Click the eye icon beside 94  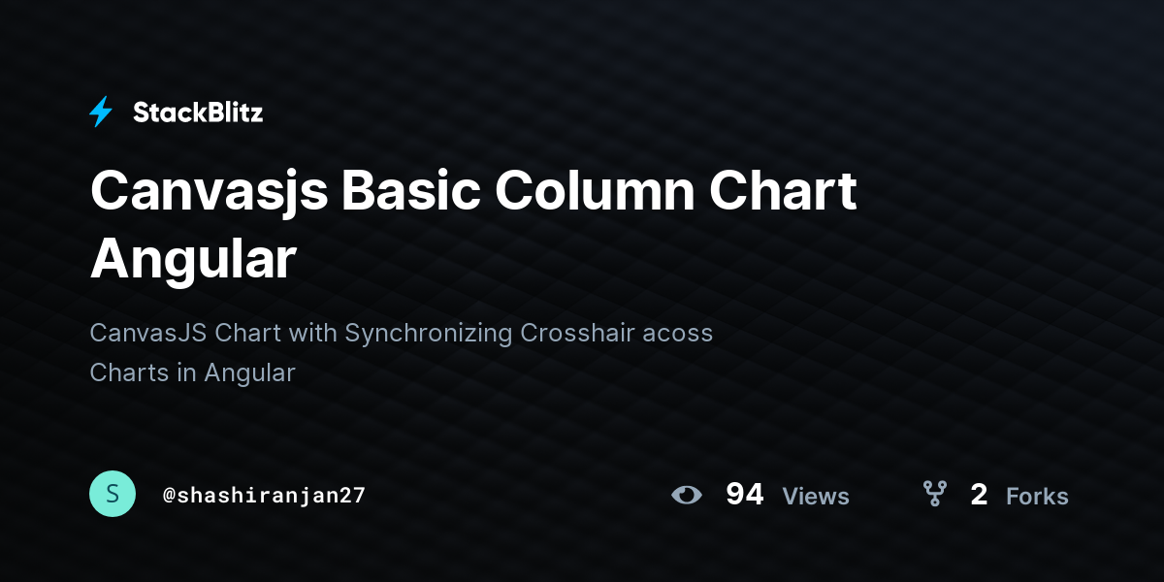(687, 495)
